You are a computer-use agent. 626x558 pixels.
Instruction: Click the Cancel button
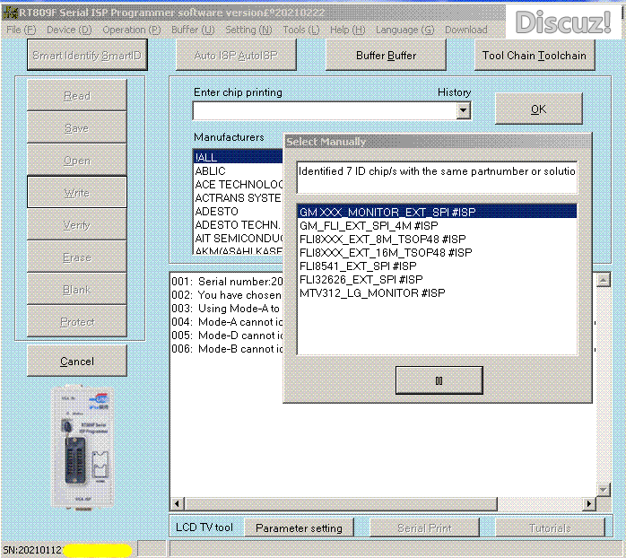tap(76, 362)
